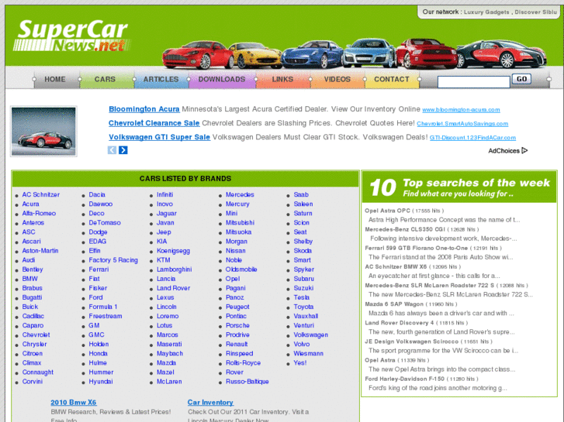Open the Ford Harley-Davidson F-150 search
The width and height of the screenshot is (564, 422).
click(x=405, y=379)
